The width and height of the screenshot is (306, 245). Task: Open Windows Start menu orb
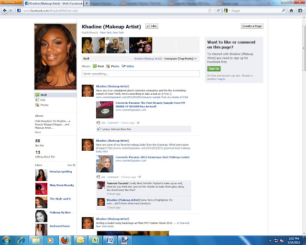[x=6, y=240]
